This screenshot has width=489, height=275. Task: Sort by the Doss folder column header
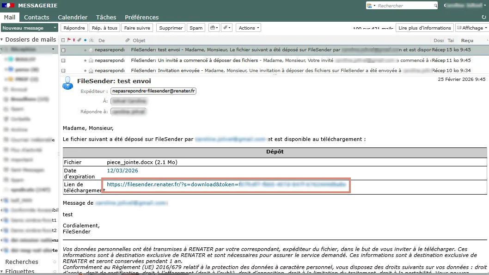pos(439,40)
